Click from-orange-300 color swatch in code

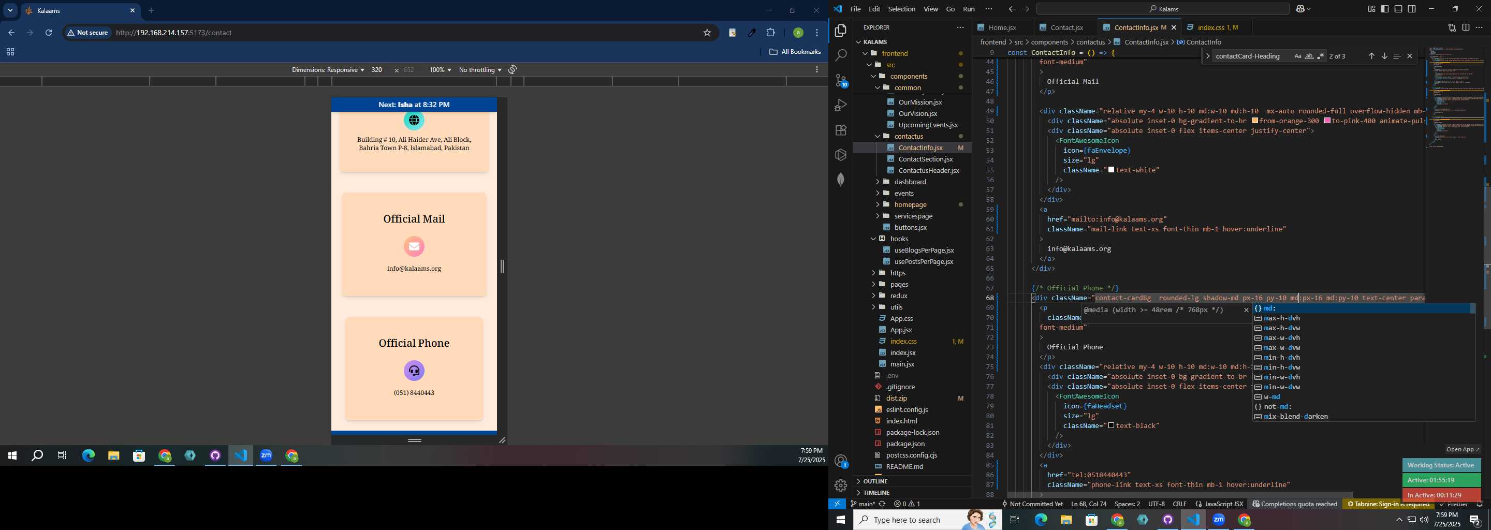[x=1255, y=121]
